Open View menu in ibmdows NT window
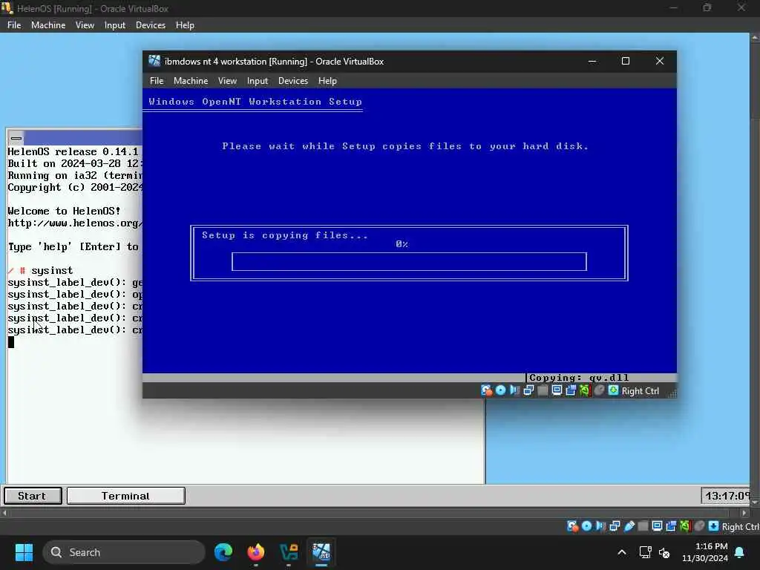 [x=227, y=81]
